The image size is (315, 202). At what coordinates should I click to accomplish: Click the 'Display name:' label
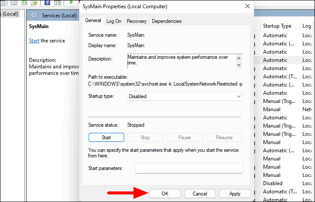pos(103,45)
